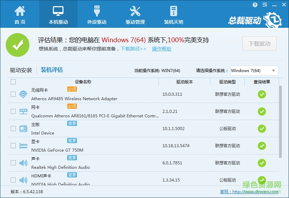Viewport: 289px width, 198px height.
Task: Check the 网卡 Qualcomm Atheros row checkbox
Action: [x=13, y=111]
